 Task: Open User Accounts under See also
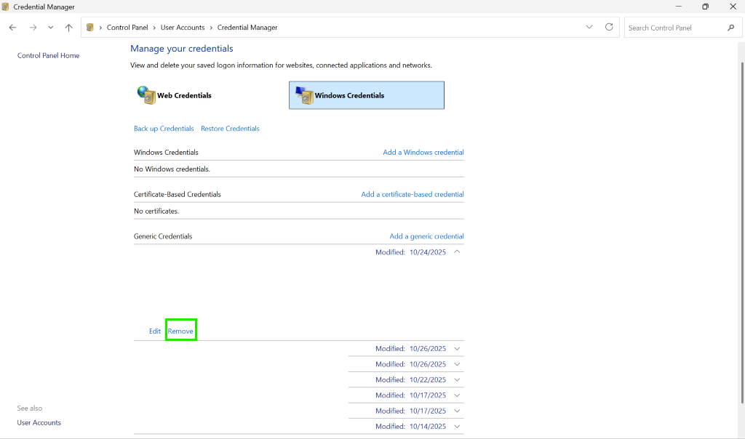(x=39, y=423)
